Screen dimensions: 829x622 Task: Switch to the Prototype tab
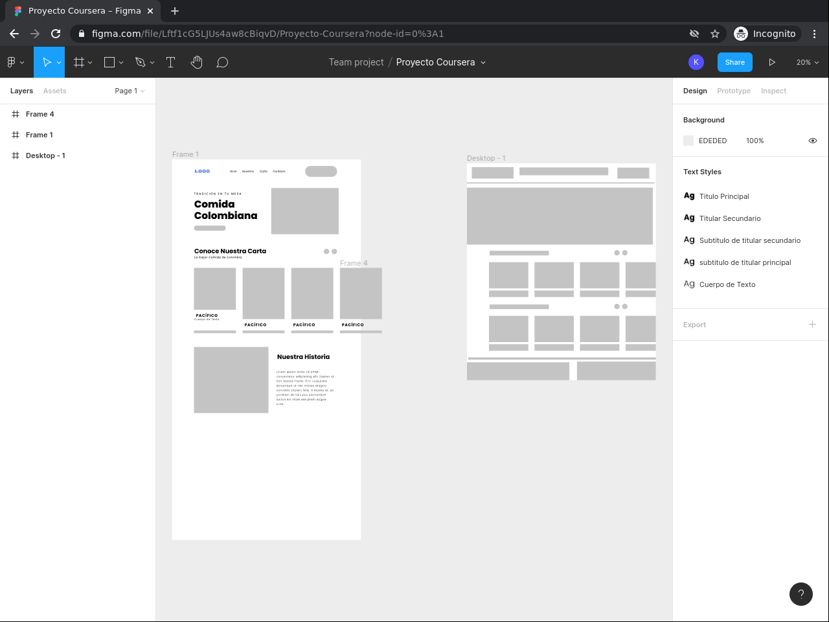[x=733, y=91]
